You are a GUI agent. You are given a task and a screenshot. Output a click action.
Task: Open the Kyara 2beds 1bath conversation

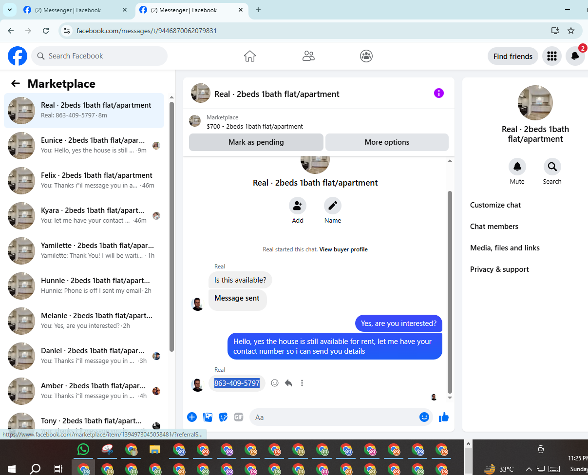click(84, 216)
